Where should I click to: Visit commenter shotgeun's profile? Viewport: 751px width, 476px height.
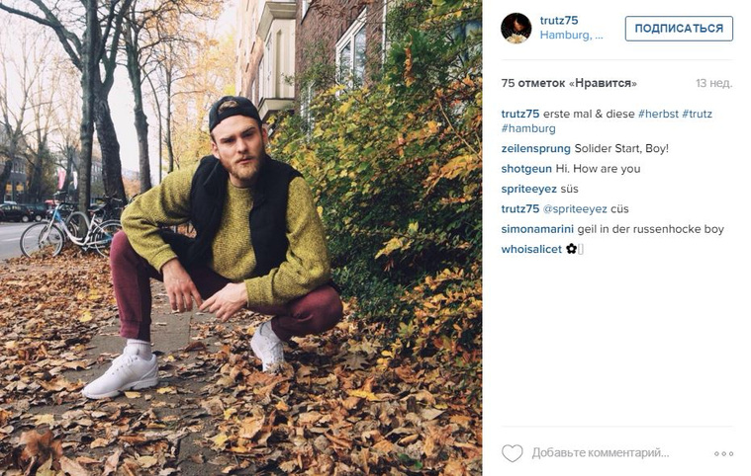526,169
